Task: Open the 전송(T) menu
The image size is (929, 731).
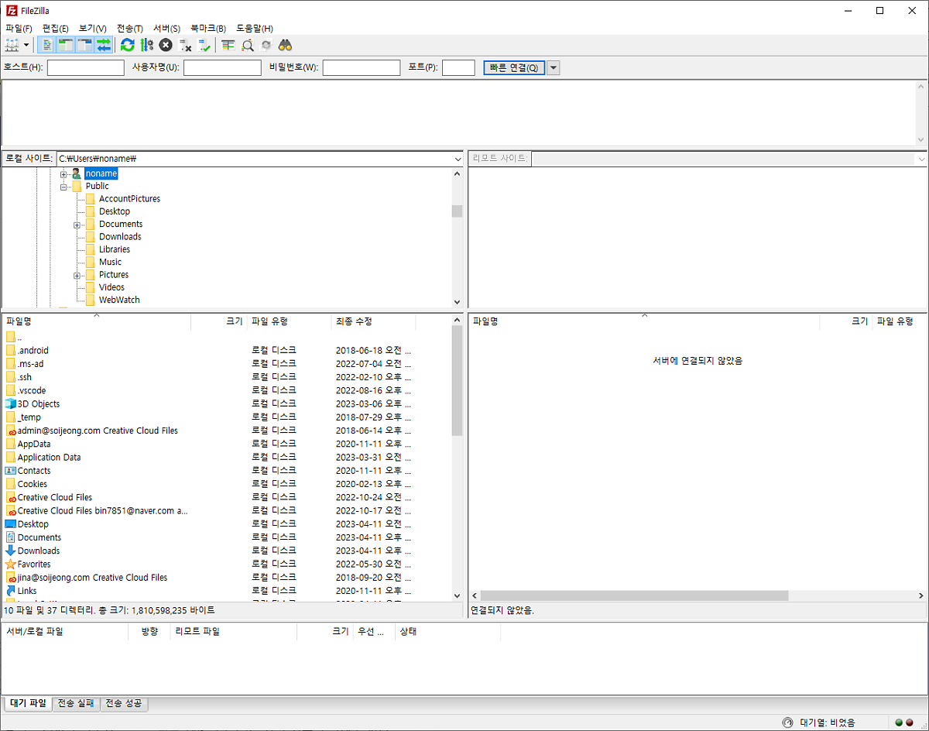Action: [x=129, y=28]
